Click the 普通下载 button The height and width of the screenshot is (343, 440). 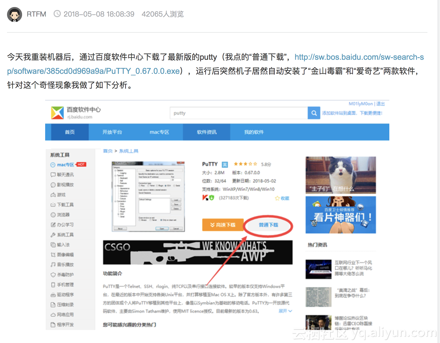pos(268,225)
